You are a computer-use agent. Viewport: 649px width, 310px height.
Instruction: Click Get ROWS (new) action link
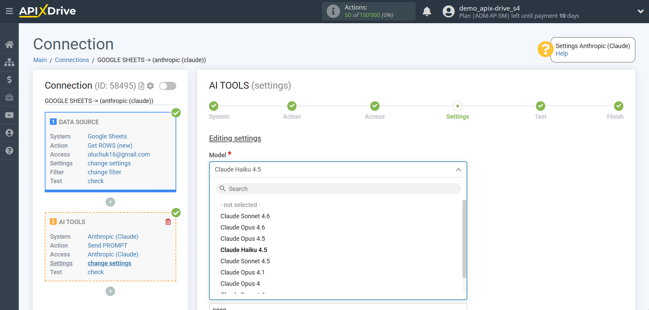click(110, 146)
